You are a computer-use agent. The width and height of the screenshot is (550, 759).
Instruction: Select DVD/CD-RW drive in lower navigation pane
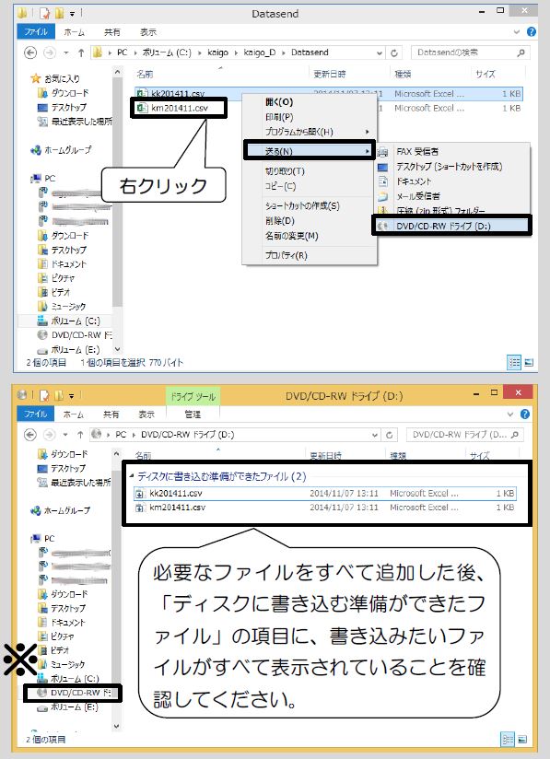pos(74,693)
